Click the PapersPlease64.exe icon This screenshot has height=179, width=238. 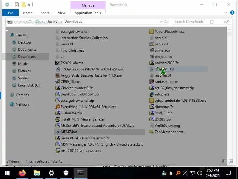point(151,32)
